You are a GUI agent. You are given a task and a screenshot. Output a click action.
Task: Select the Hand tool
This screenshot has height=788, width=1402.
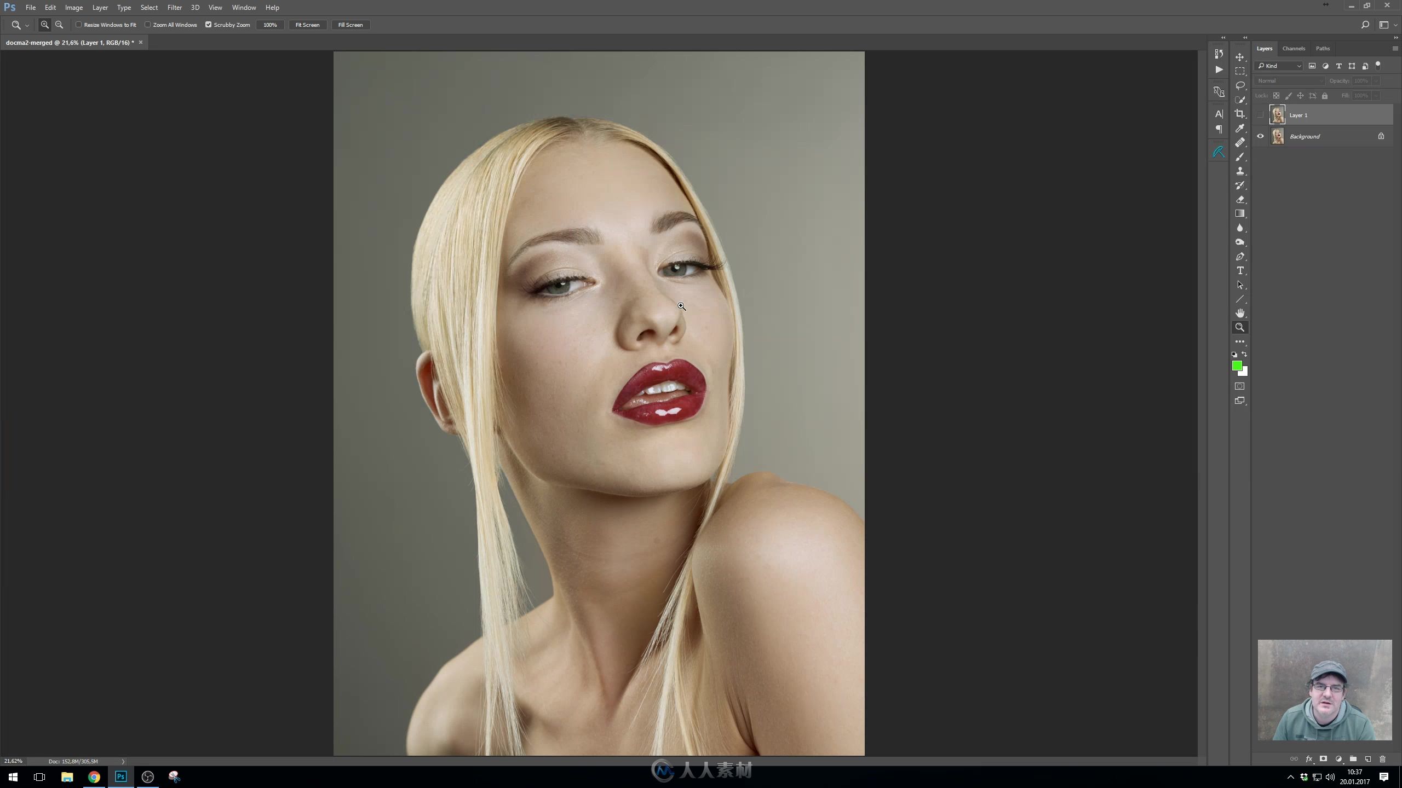(x=1239, y=313)
